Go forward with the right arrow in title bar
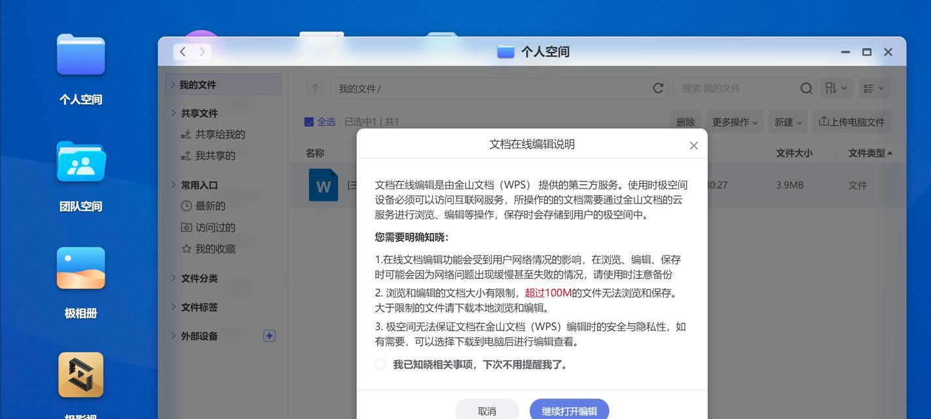This screenshot has width=931, height=419. 202,52
